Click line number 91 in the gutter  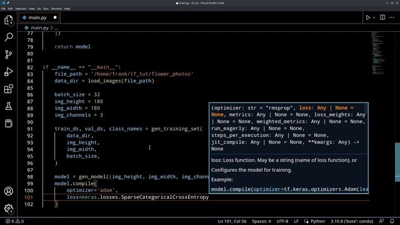coord(30,129)
